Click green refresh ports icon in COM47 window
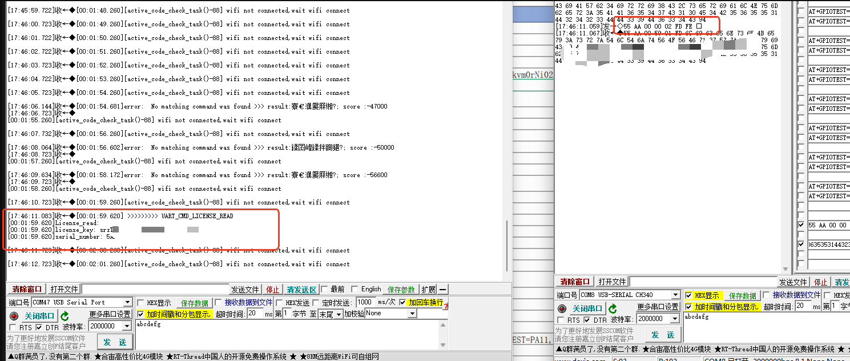This screenshot has width=850, height=361. click(x=65, y=316)
